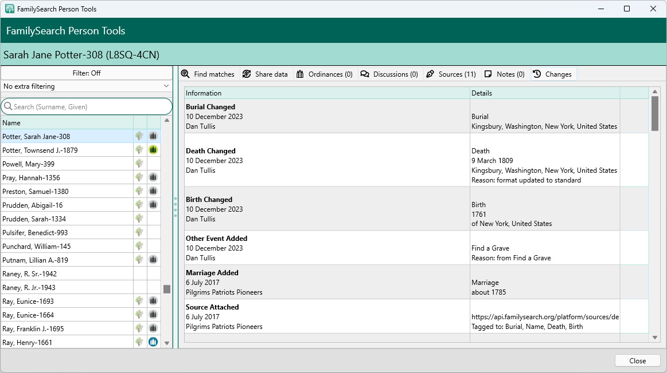Click the Details column header
The height and width of the screenshot is (373, 667).
coord(545,93)
